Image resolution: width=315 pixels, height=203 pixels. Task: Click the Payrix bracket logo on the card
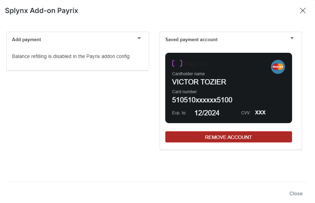(177, 64)
